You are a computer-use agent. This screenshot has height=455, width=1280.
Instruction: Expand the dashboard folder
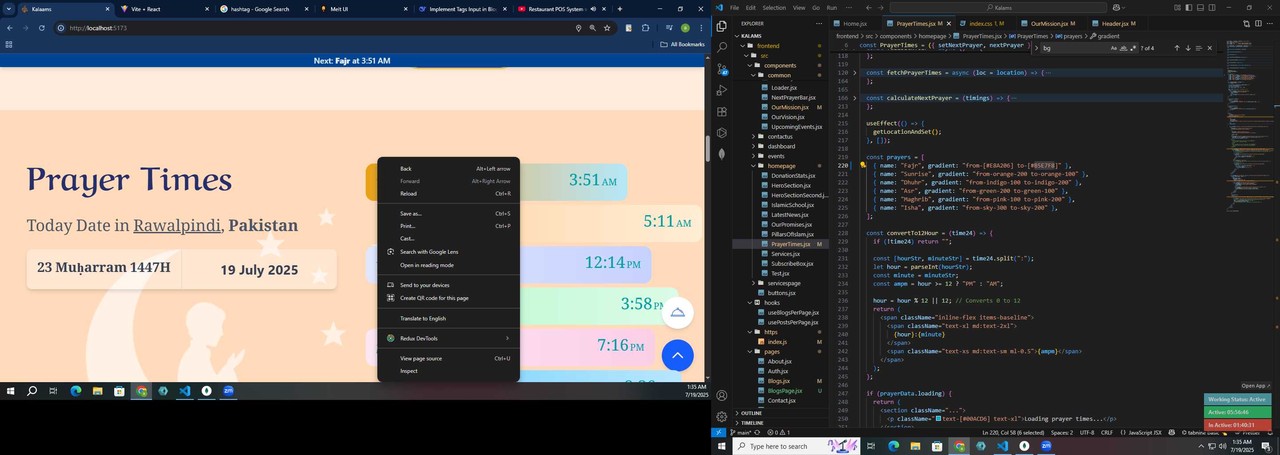tap(781, 147)
